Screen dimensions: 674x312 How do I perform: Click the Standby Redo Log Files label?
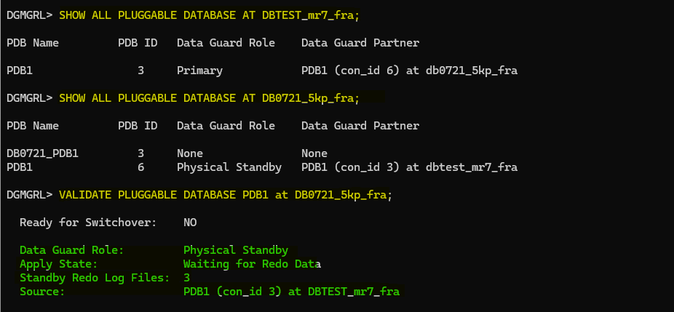(94, 278)
